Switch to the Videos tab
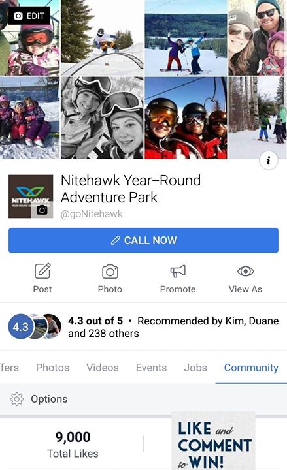The height and width of the screenshot is (470, 287). tap(103, 368)
